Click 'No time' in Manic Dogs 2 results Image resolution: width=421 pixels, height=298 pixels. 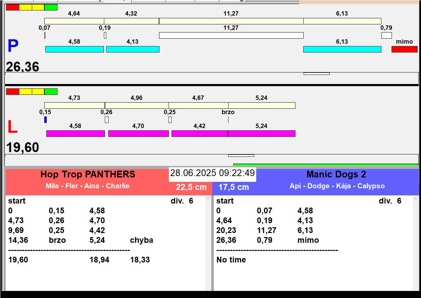(231, 260)
